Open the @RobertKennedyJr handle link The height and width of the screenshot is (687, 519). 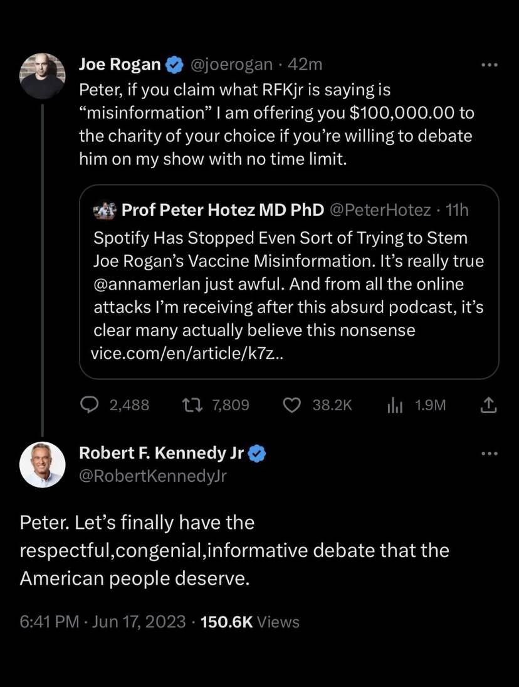pos(153,476)
